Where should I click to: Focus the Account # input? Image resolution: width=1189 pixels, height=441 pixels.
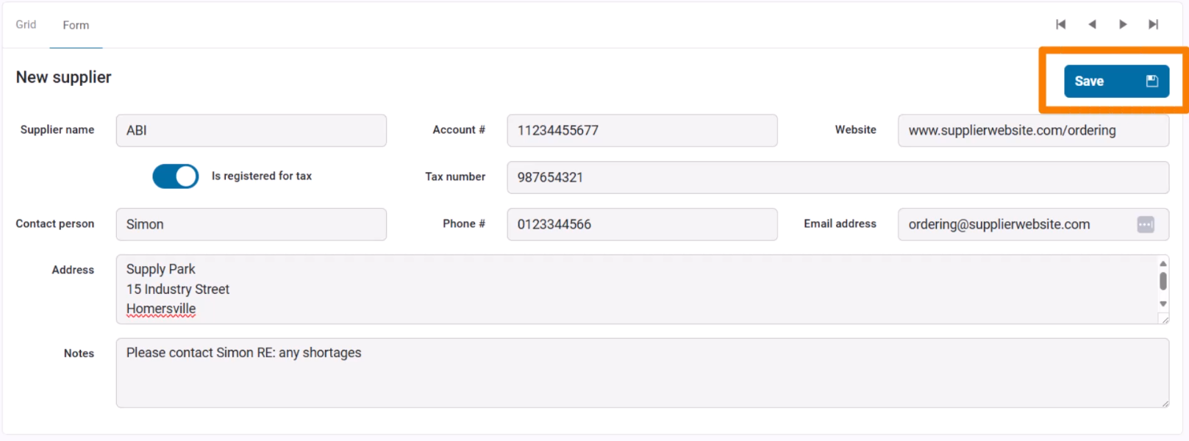641,130
